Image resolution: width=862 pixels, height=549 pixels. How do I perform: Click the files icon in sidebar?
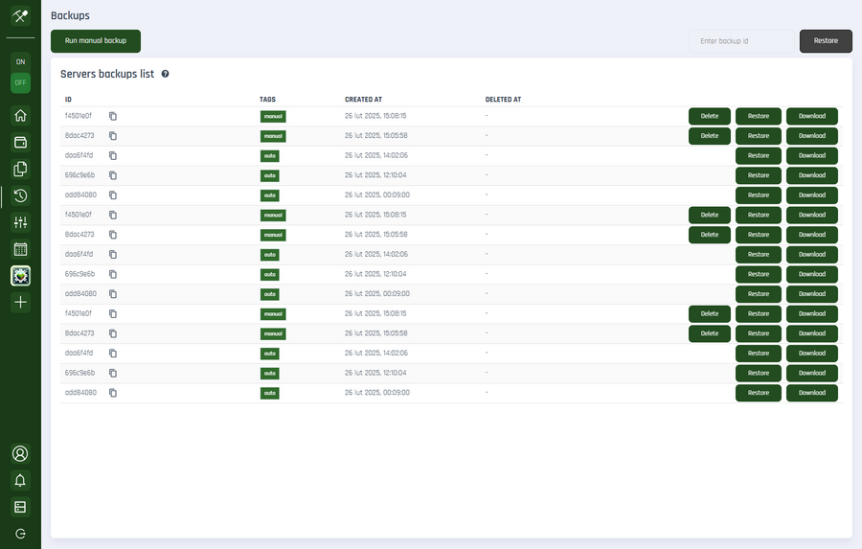tap(20, 170)
